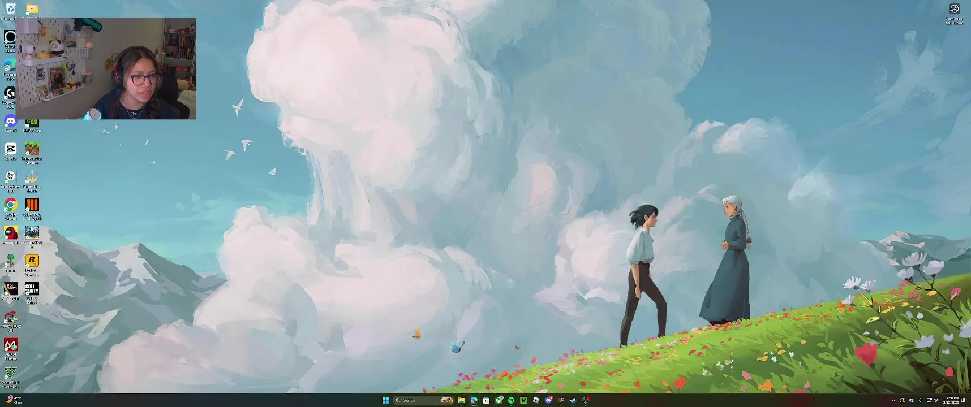This screenshot has width=971, height=407.
Task: Launch Among Us from the desktop
Action: (10, 235)
